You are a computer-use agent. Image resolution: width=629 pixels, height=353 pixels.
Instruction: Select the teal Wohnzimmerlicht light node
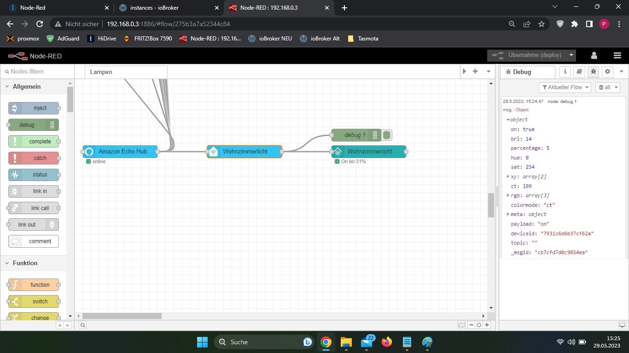pos(369,151)
